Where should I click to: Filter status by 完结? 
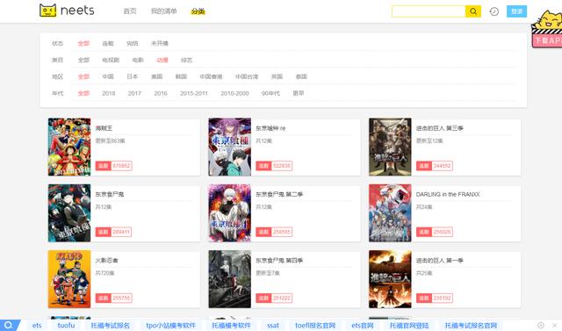133,43
